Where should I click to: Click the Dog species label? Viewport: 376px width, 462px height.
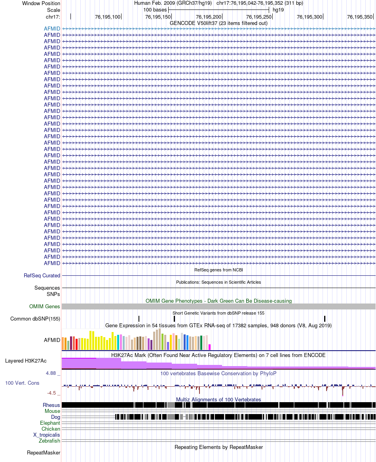click(55, 417)
